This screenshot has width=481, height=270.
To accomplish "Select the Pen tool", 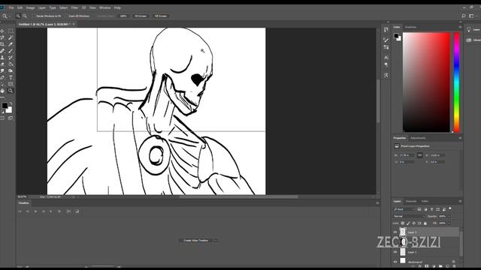I will pyautogui.click(x=2, y=77).
